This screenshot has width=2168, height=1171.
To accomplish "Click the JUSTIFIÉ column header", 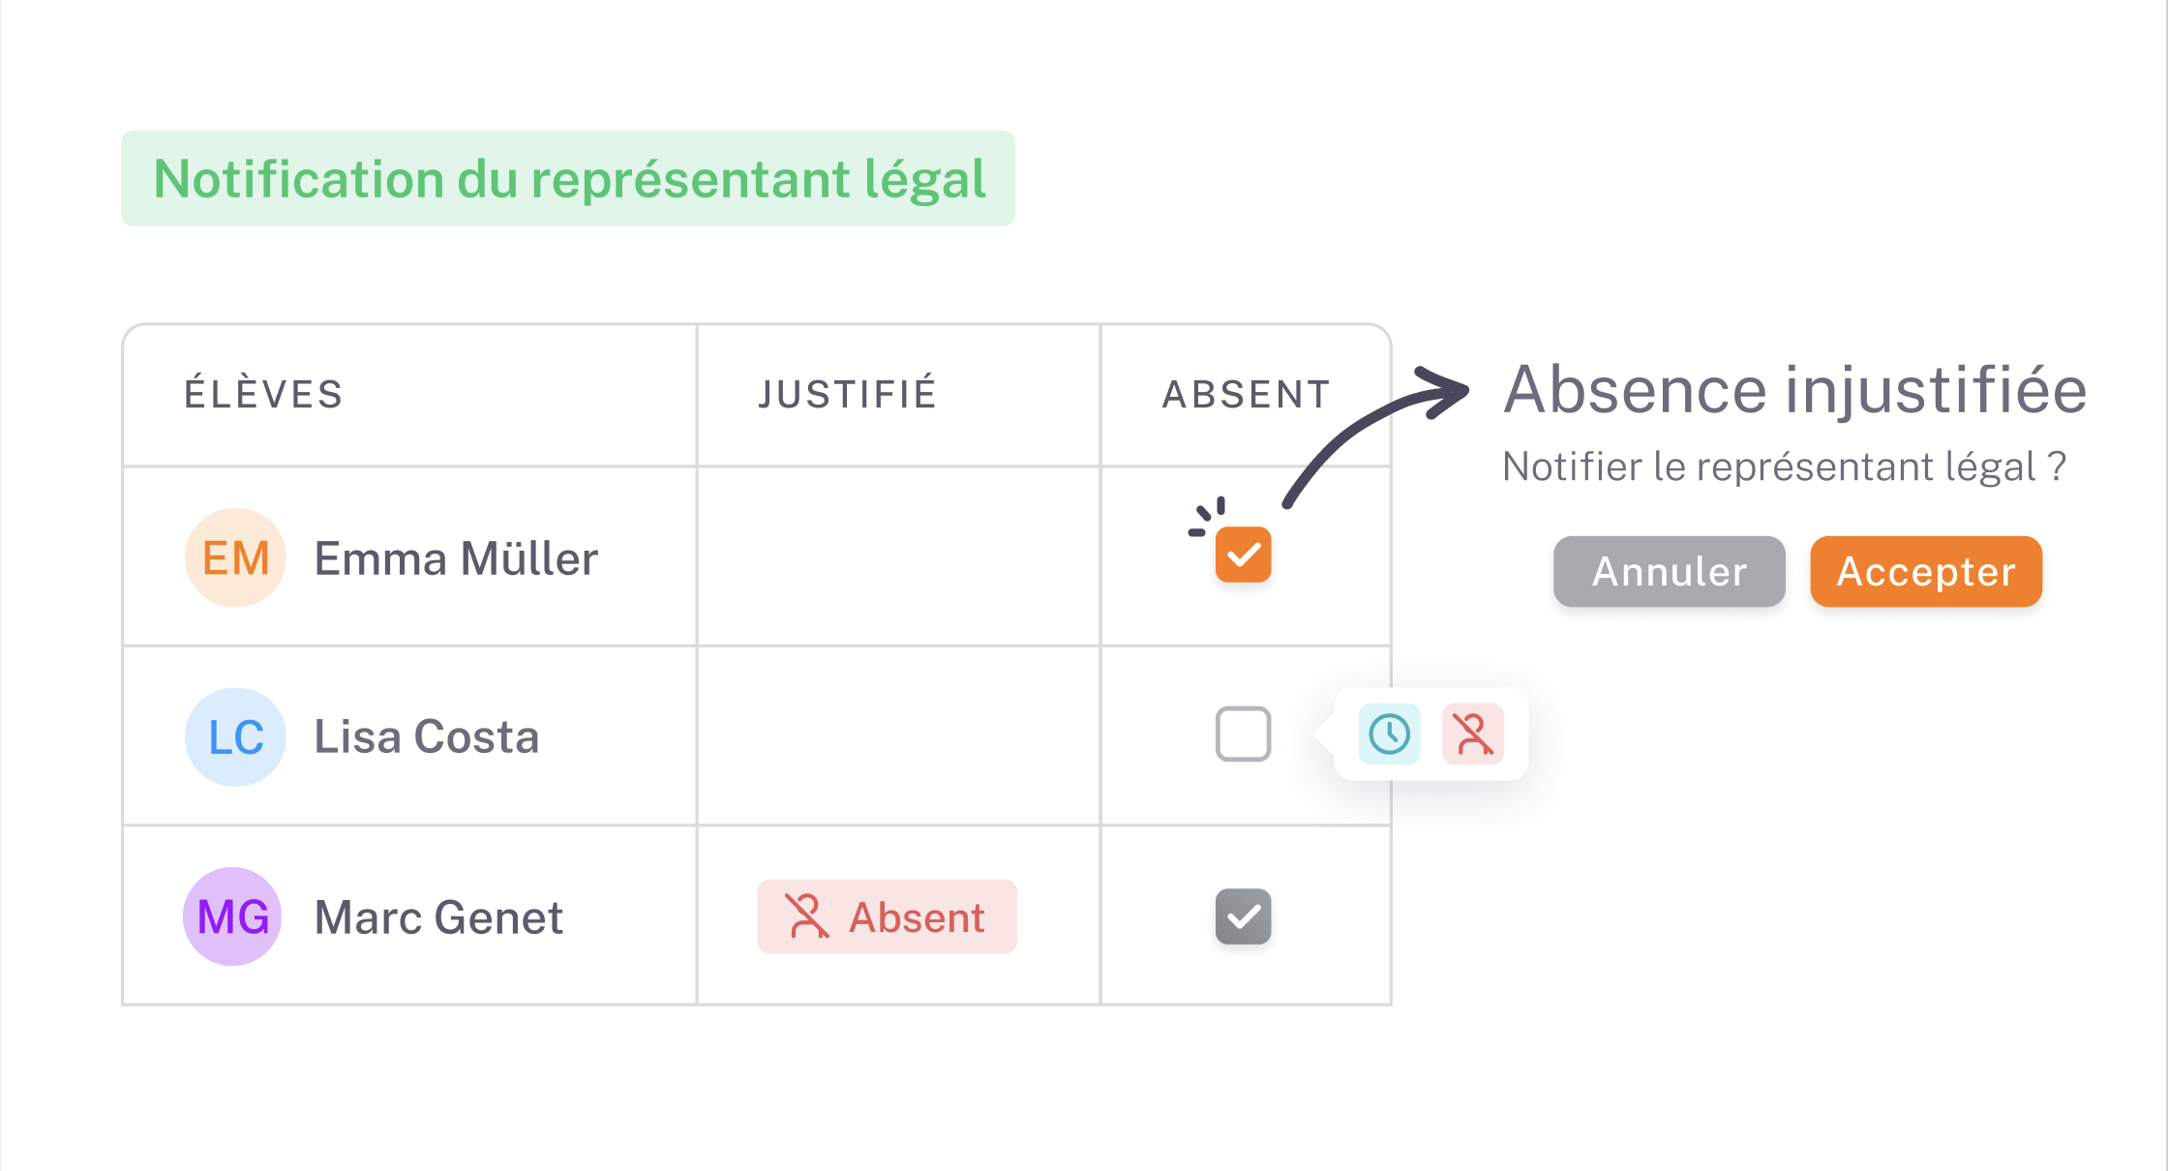I will pyautogui.click(x=847, y=395).
